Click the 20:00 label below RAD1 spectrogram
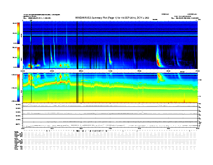Viewport: 213px width, 165px height. click(168, 71)
